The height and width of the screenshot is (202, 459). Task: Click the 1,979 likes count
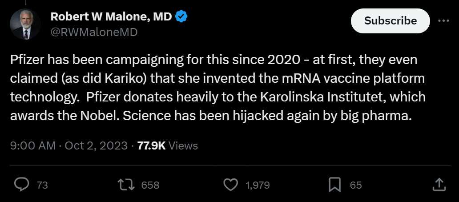pos(258,185)
